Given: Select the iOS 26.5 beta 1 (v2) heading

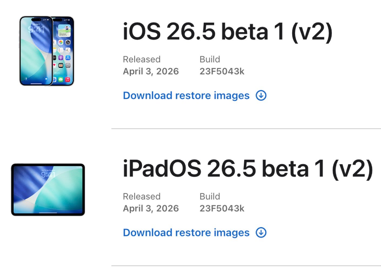Looking at the screenshot, I should click(227, 32).
